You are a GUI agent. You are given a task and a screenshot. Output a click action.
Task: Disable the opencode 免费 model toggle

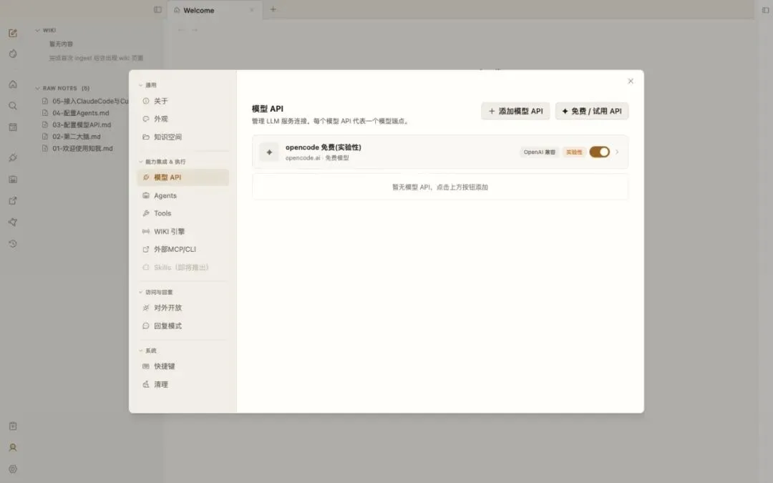pos(600,152)
